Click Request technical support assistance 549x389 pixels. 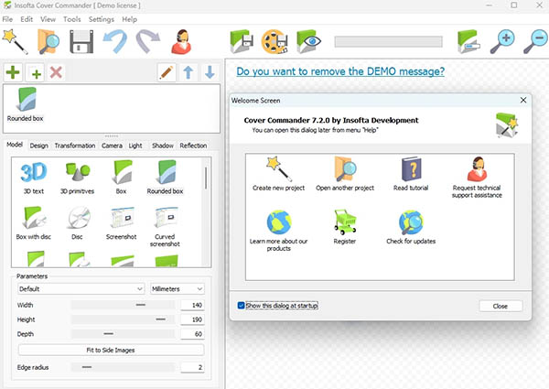coord(477,178)
